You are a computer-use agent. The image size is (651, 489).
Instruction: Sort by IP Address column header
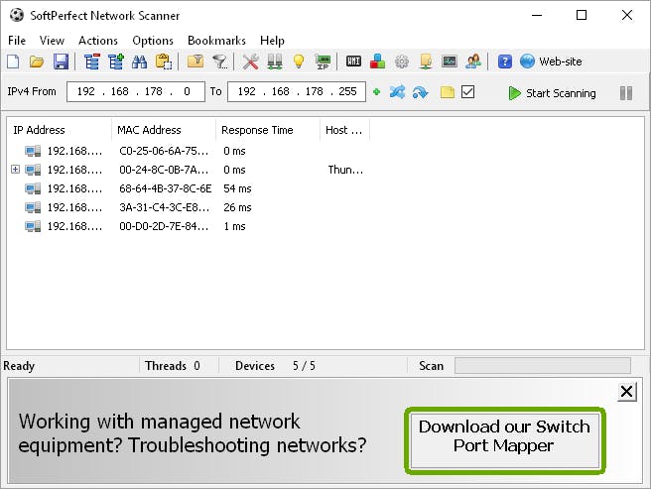pyautogui.click(x=60, y=130)
